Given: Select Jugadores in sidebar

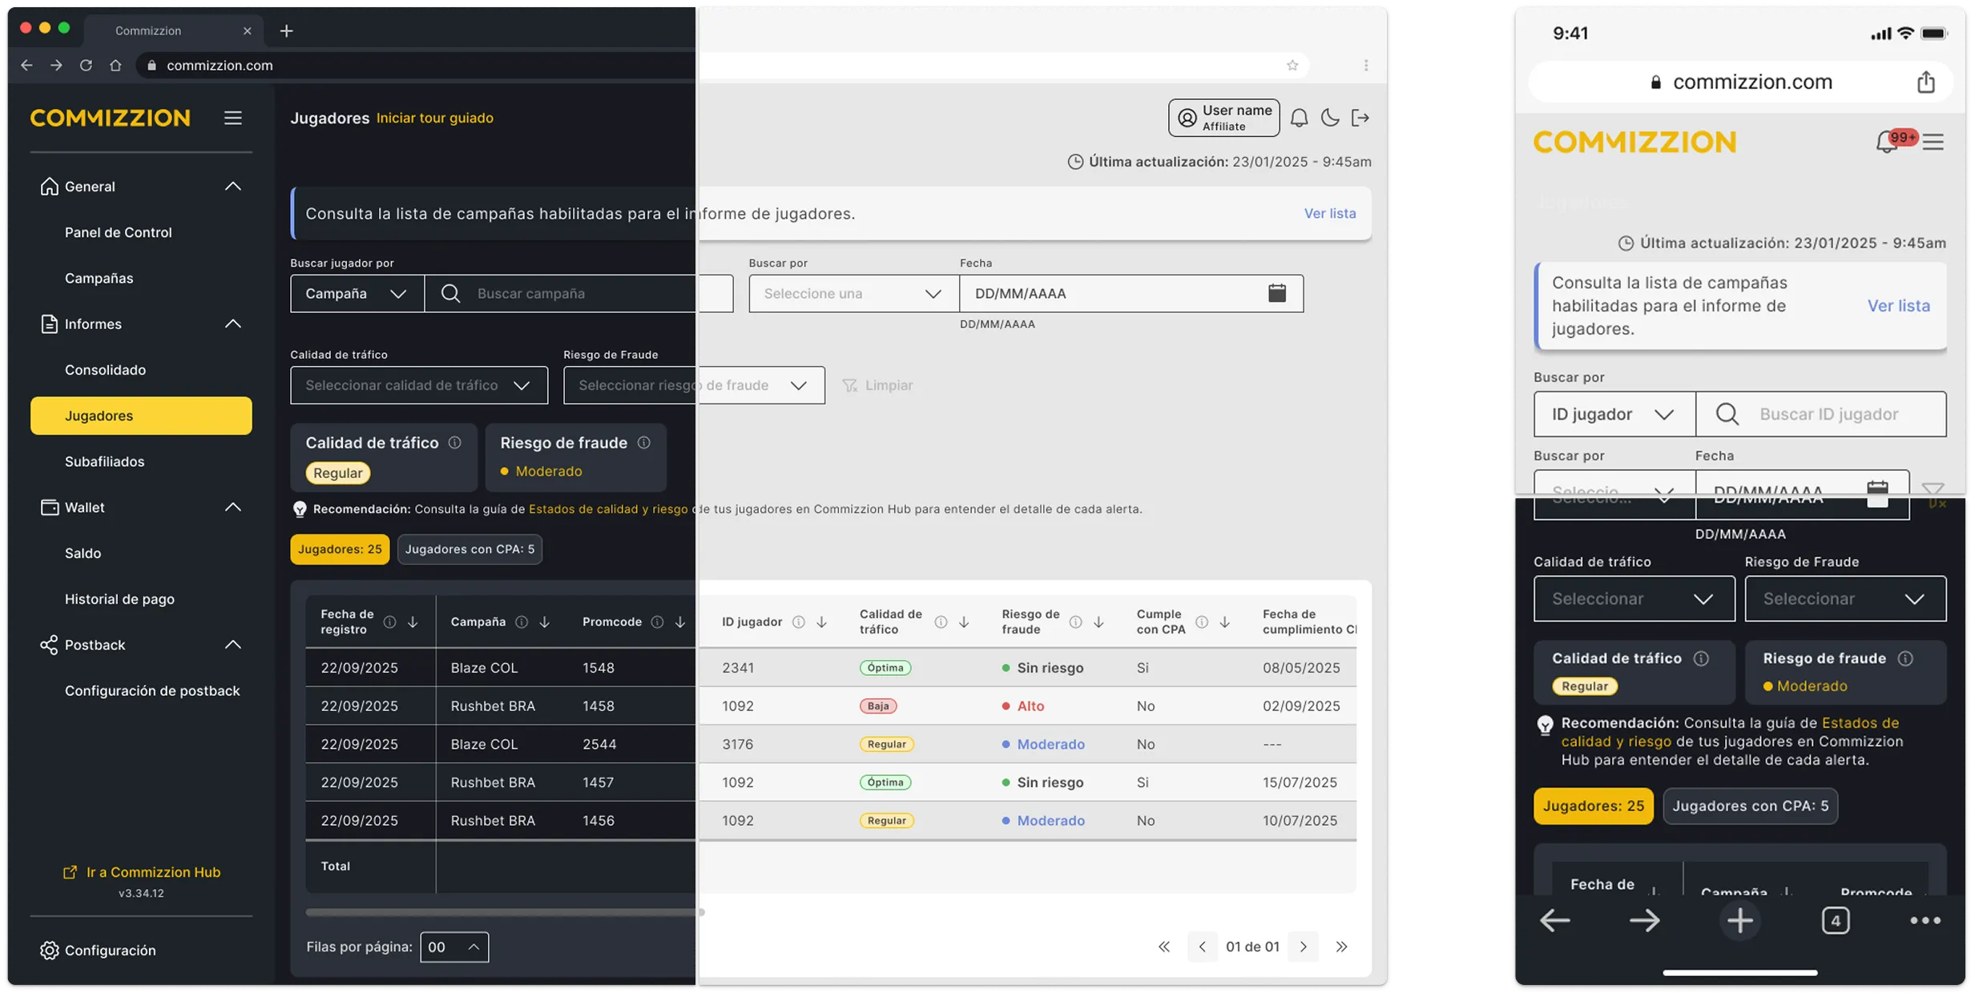Looking at the screenshot, I should pos(141,416).
